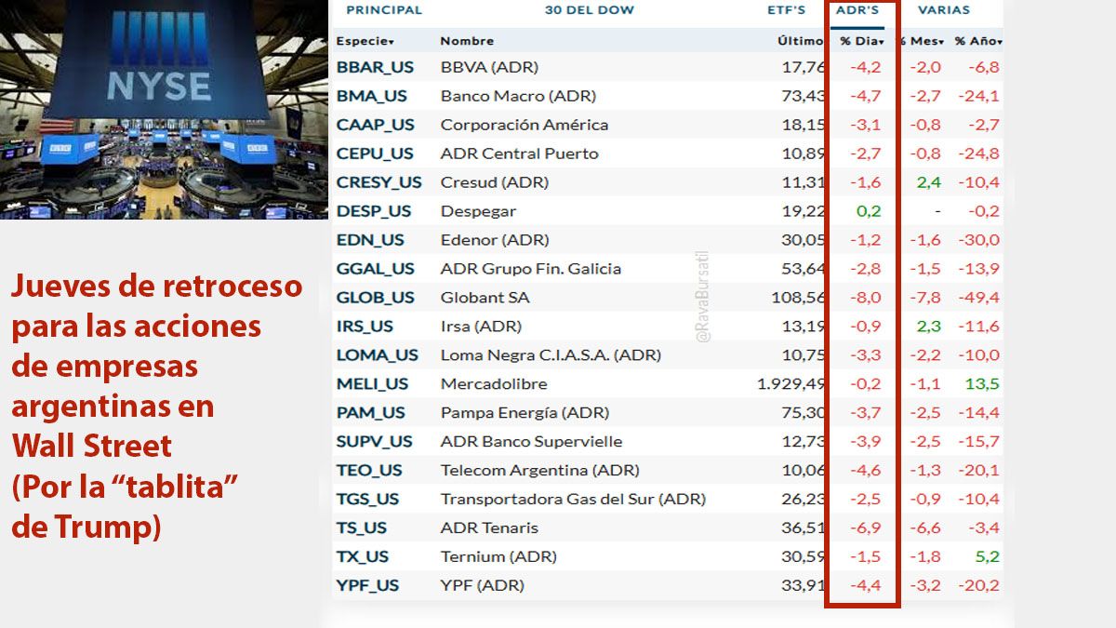Sort by the % Año column
1116x628 pixels.
pyautogui.click(x=976, y=41)
